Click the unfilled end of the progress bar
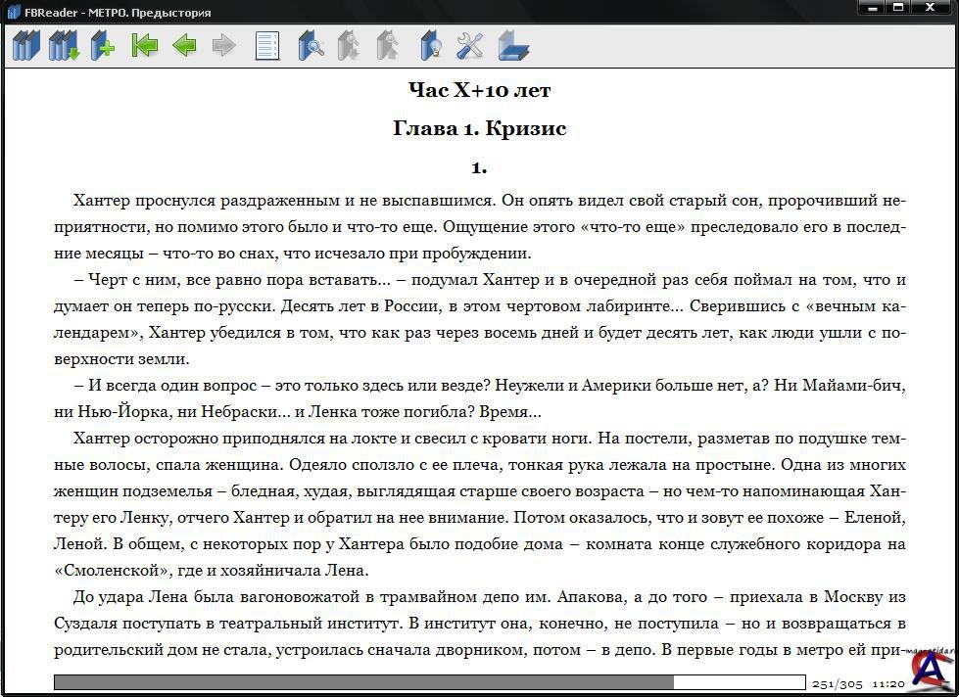Screen dimensions: 959x697 (740, 682)
